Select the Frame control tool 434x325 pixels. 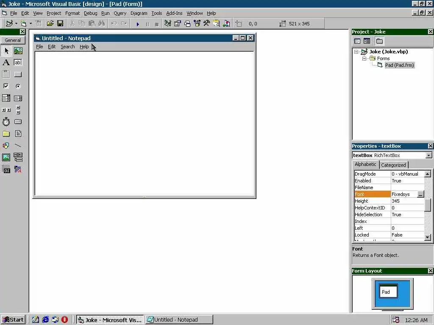coord(6,74)
